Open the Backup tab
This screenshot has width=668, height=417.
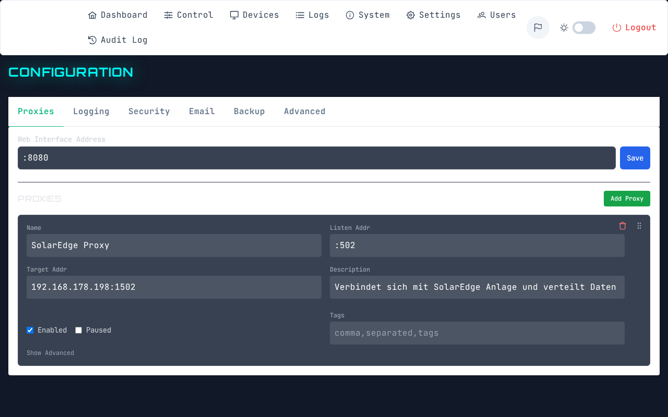tap(249, 111)
